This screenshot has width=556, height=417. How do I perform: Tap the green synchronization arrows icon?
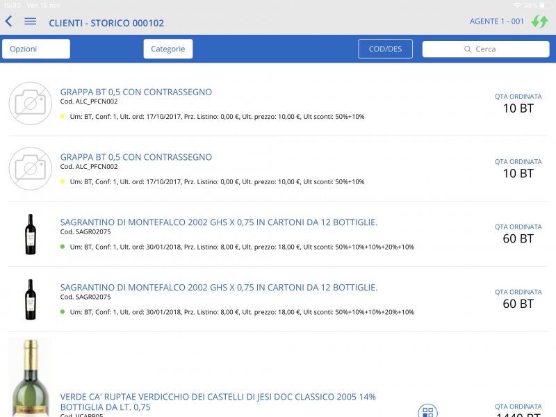(540, 22)
